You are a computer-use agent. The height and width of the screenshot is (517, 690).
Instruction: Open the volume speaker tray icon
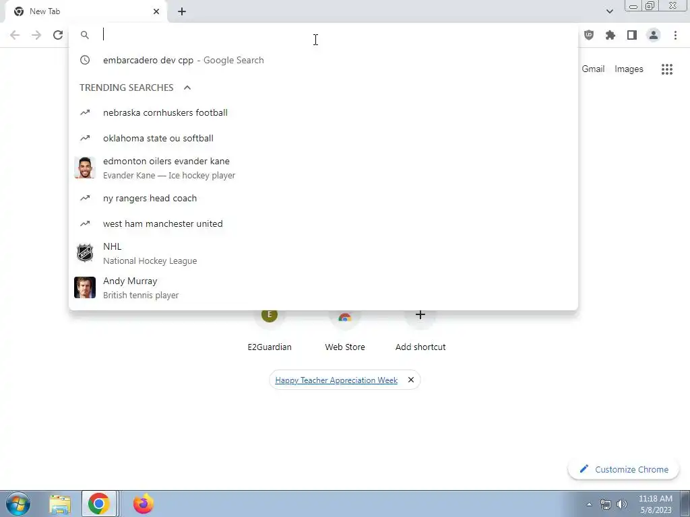coord(622,504)
